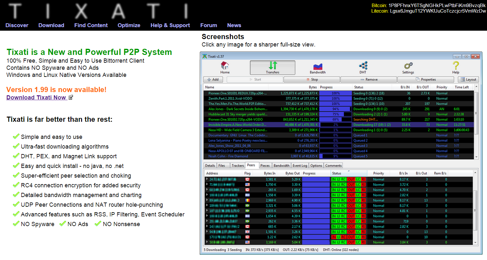Expand peer row with 3,321 K bytes in
The width and height of the screenshot is (487, 260).
pos(207,205)
